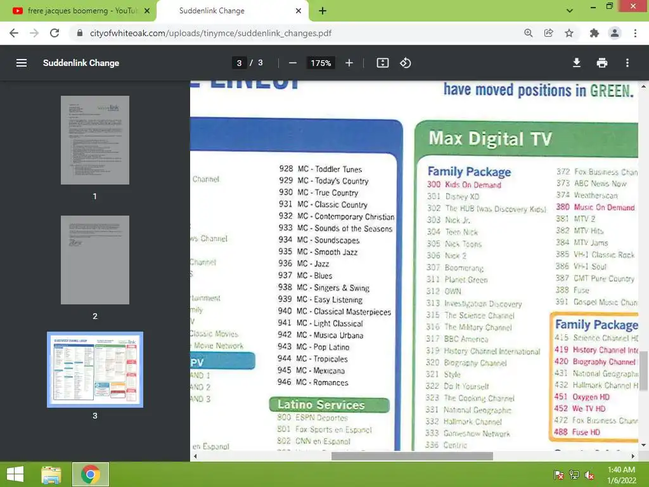Open the Chrome zoom magnifier icon
This screenshot has width=649, height=487.
coord(528,33)
